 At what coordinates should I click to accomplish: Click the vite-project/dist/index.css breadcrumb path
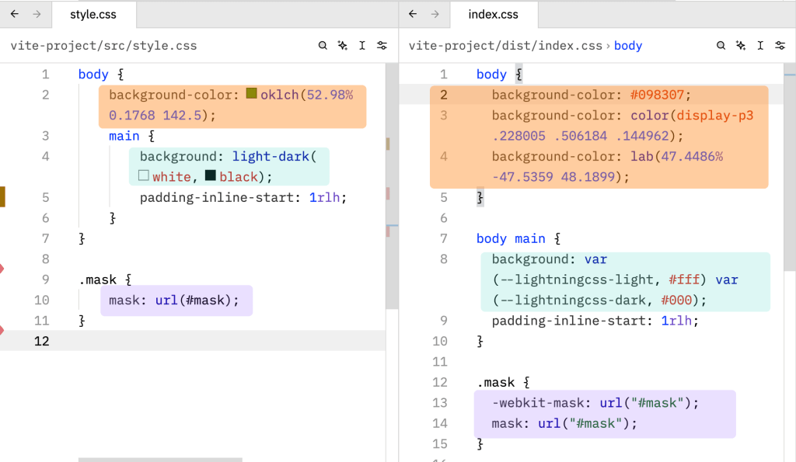[505, 46]
